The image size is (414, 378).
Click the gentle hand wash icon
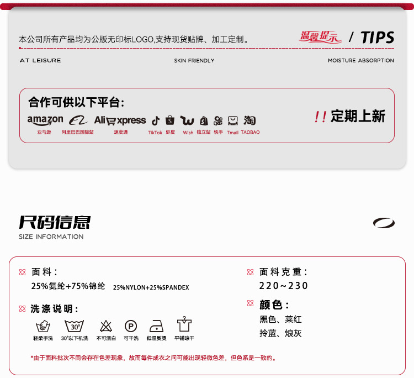coord(43,326)
